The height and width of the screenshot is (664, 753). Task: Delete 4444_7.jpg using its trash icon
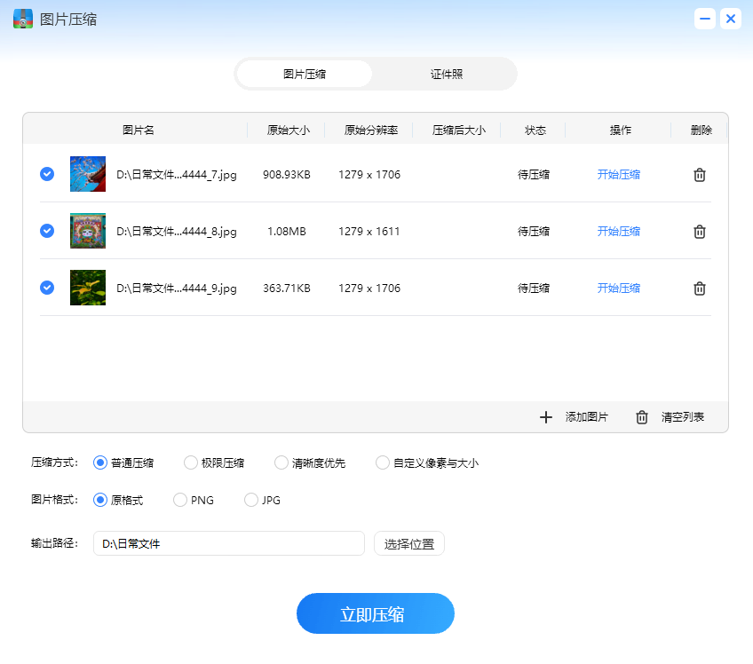pyautogui.click(x=699, y=174)
